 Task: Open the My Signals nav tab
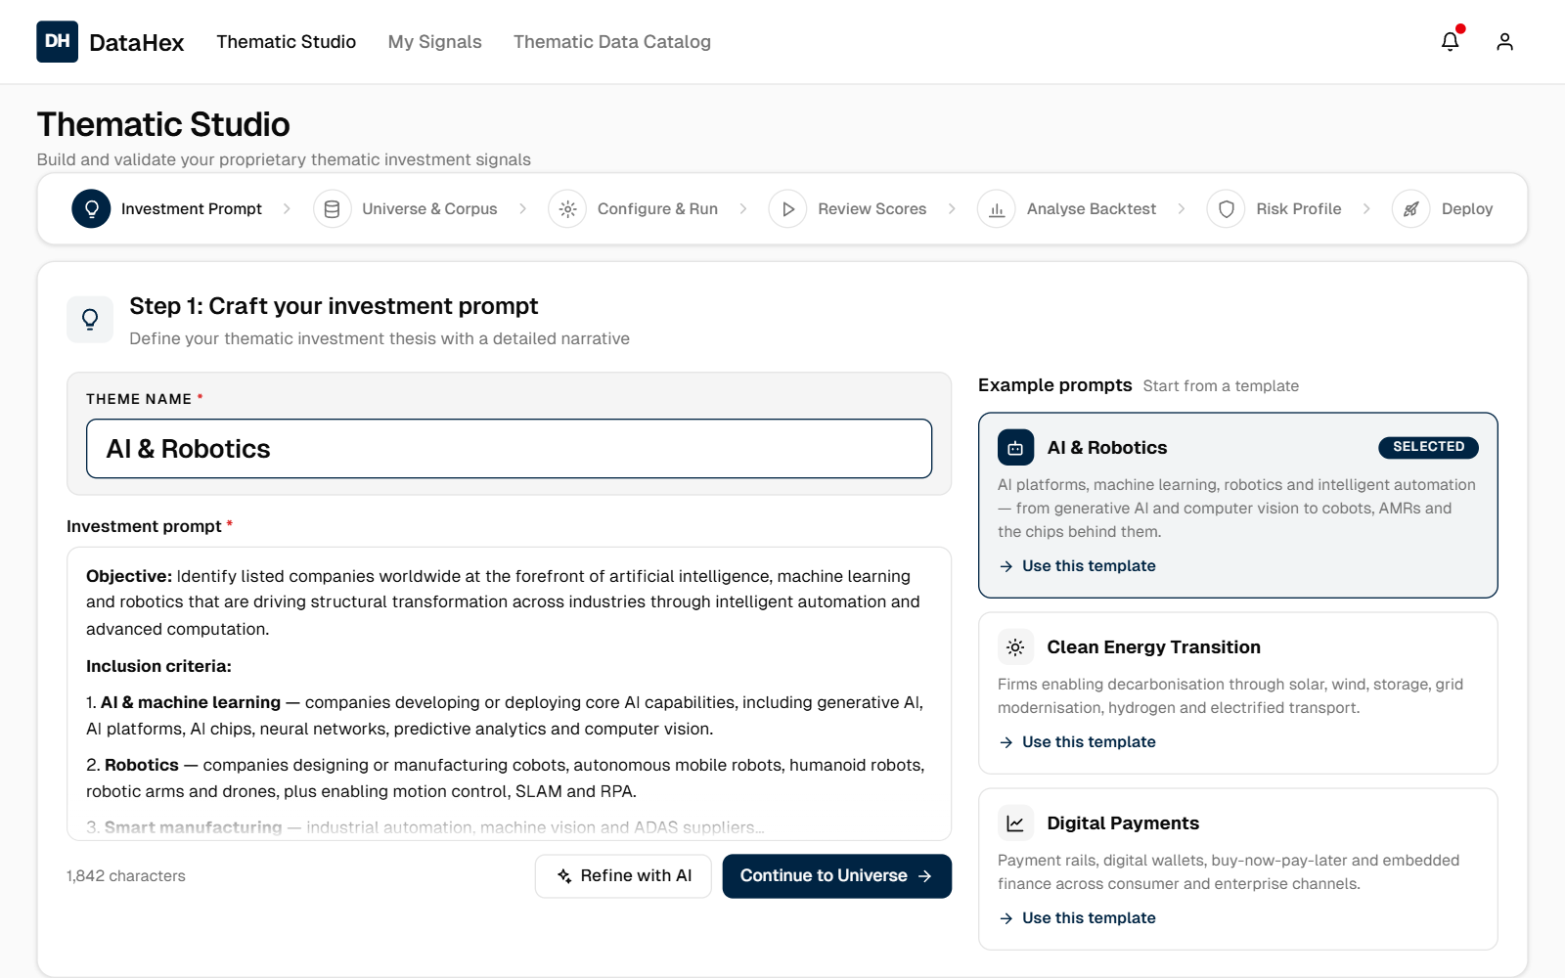pos(435,42)
